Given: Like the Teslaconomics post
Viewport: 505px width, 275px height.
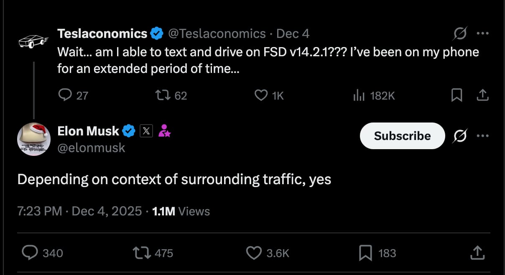Looking at the screenshot, I should coord(261,95).
